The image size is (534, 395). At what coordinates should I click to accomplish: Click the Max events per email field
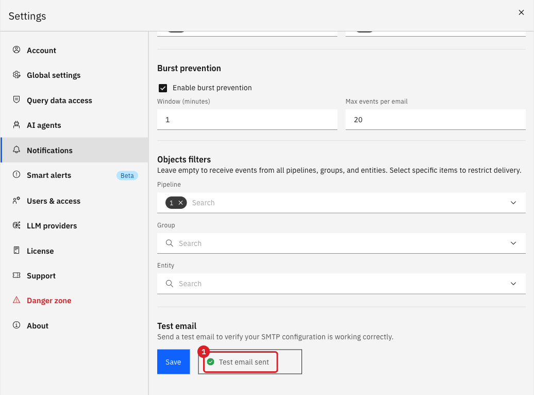tap(436, 120)
